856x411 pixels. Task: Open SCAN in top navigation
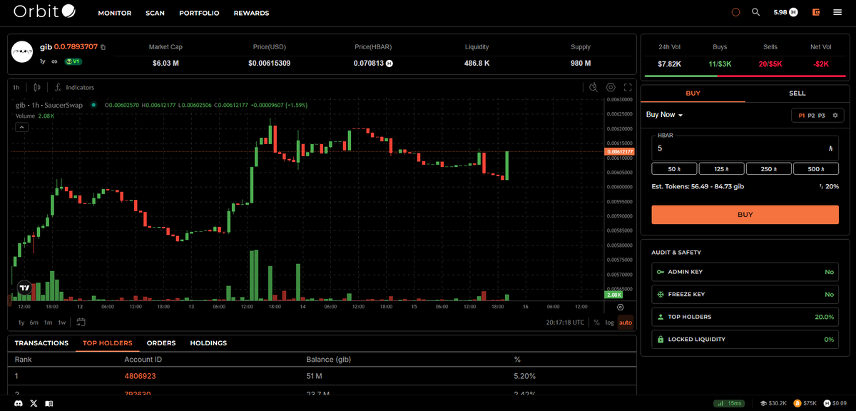(155, 13)
